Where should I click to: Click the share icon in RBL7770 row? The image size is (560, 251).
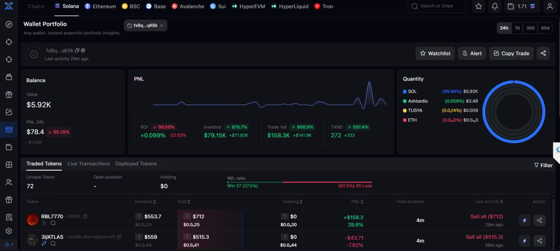[539, 220]
